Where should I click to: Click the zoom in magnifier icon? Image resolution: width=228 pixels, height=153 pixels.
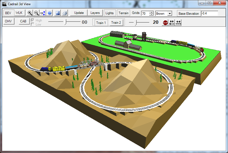pos(30,13)
